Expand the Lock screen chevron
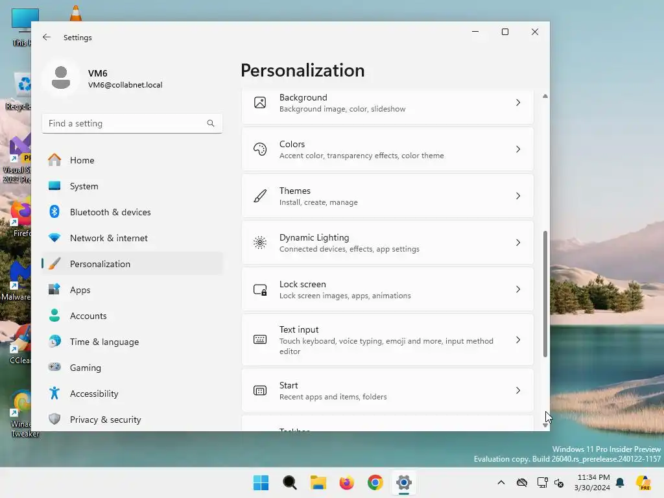The height and width of the screenshot is (498, 664). 518,289
